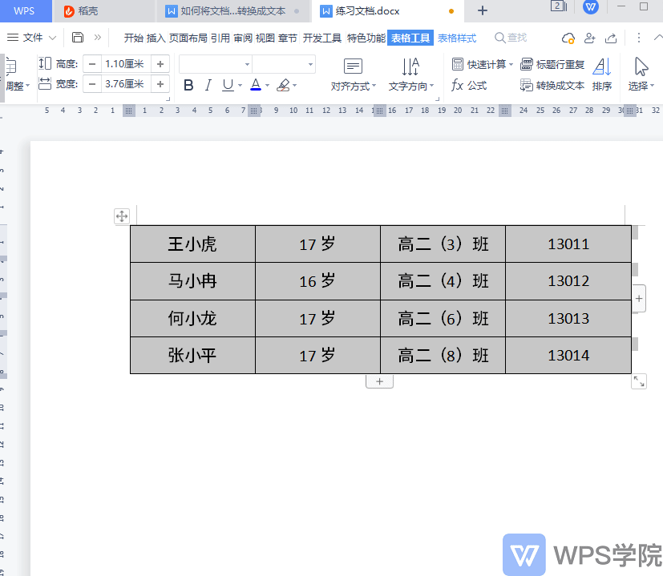
Task: Click the height value field 1.10厘米
Action: pos(126,64)
